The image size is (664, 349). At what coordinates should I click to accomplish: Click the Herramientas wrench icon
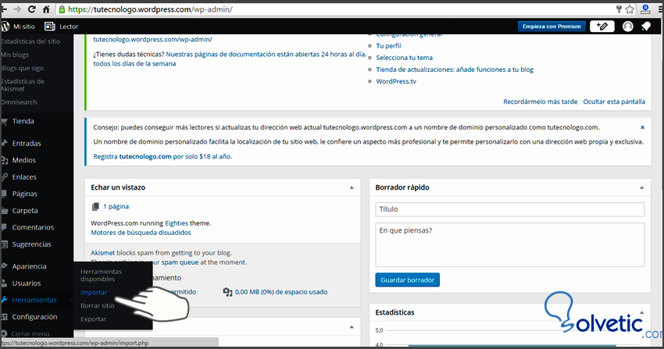click(x=4, y=300)
